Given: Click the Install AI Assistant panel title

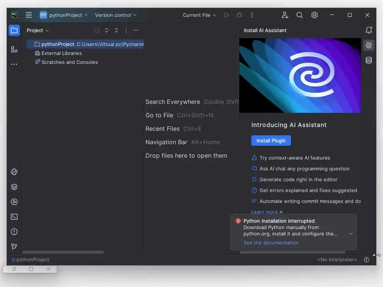Looking at the screenshot, I should pos(265,31).
